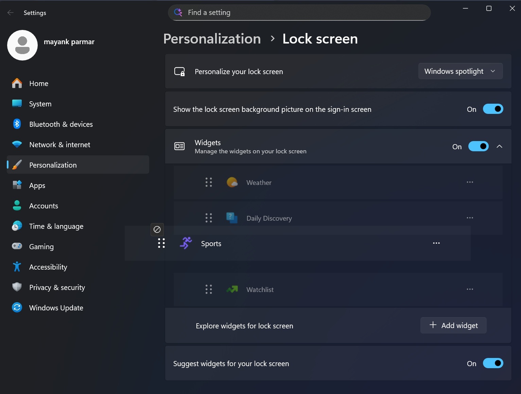
Task: Click the Bluetooth icon in sidebar
Action: click(x=17, y=124)
